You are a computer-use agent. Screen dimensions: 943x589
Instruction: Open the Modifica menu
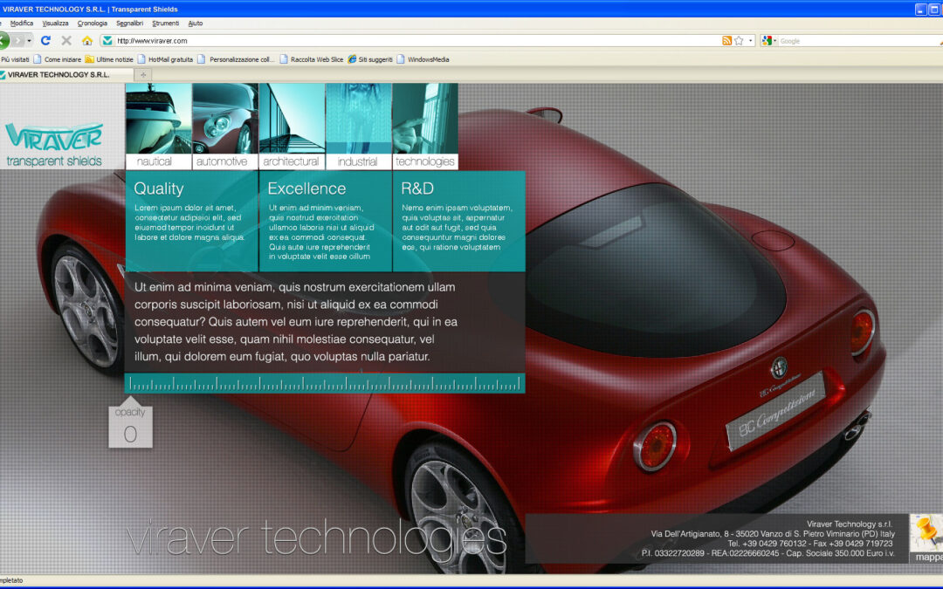click(22, 24)
